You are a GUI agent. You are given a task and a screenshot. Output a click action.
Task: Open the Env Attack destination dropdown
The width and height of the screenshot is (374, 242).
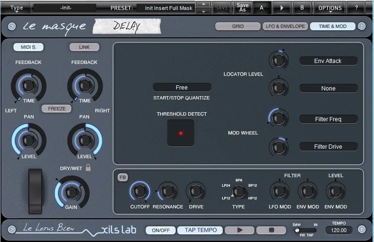(328, 61)
